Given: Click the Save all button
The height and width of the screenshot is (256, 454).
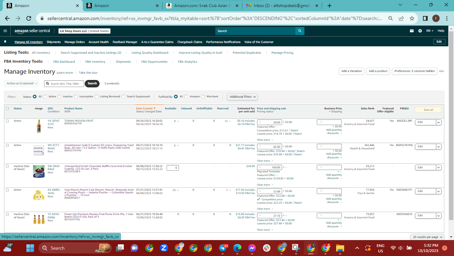Looking at the screenshot, I should (428, 110).
